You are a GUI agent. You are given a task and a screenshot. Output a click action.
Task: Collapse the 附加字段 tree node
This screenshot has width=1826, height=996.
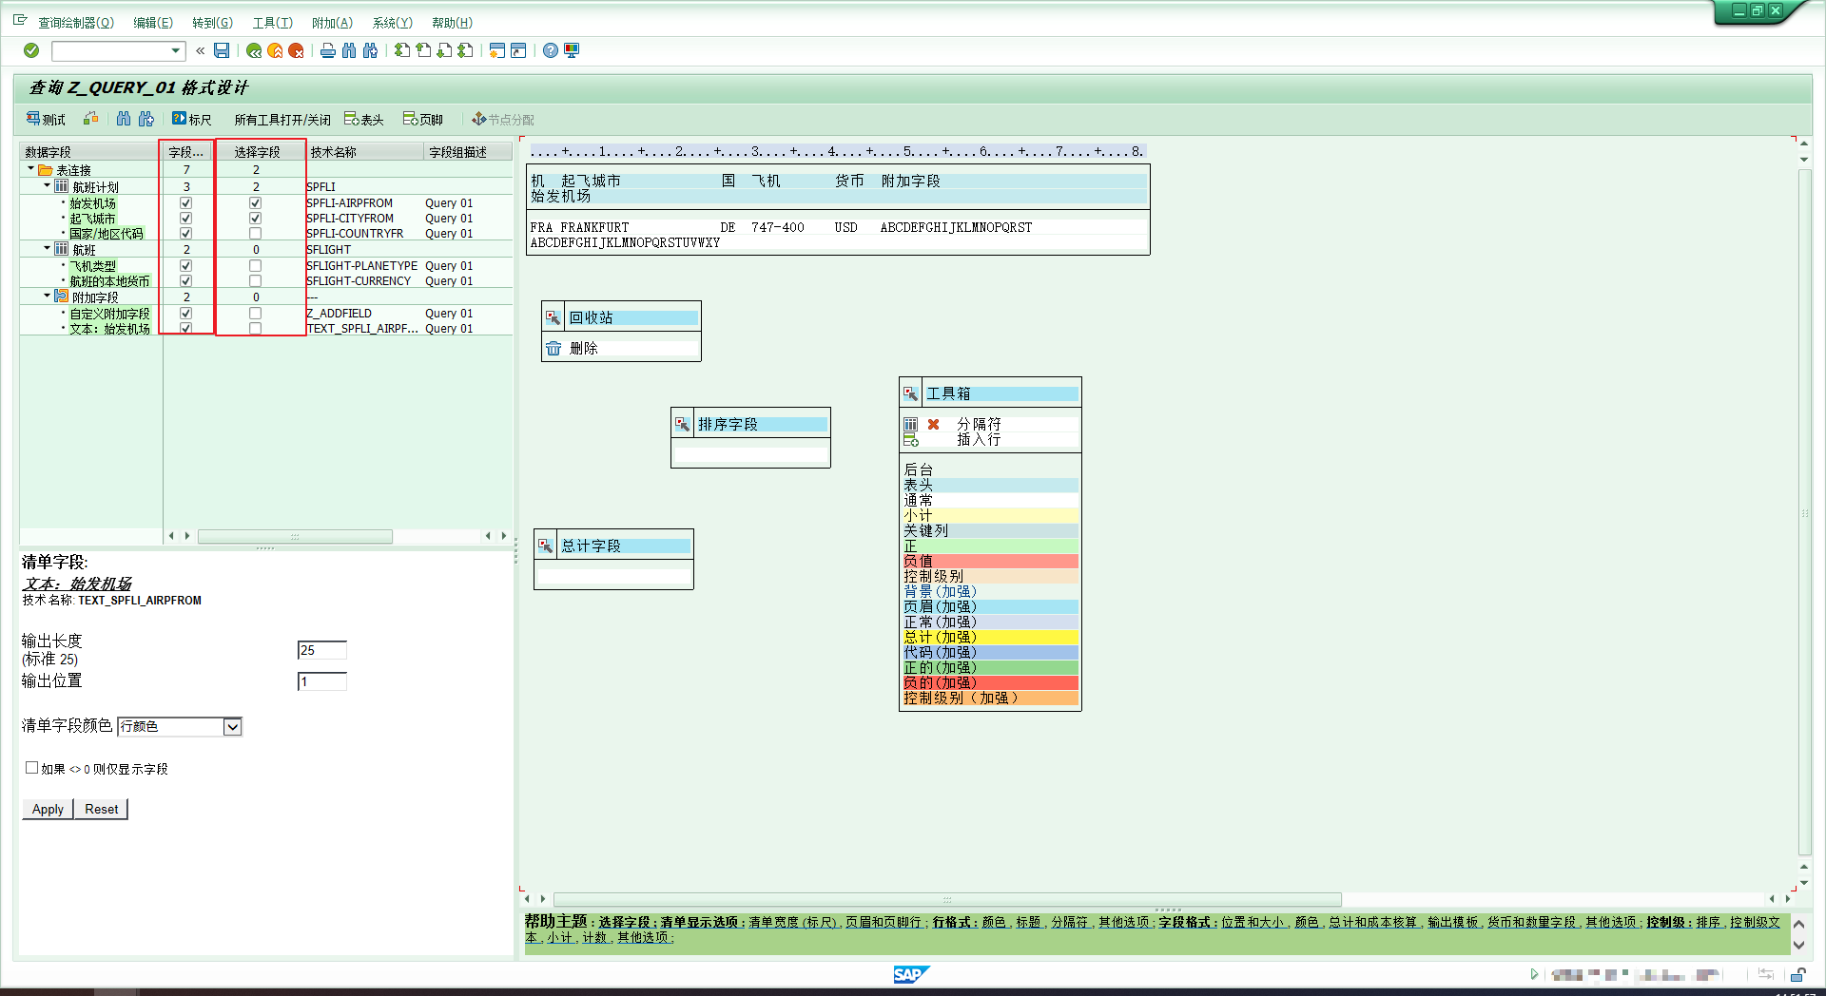pyautogui.click(x=48, y=297)
